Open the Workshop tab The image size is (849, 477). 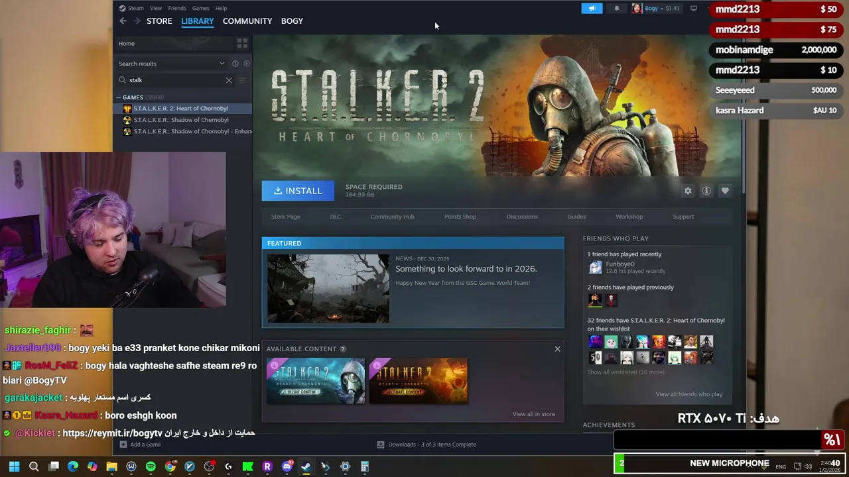pyautogui.click(x=629, y=217)
